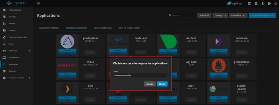Click the plex app logo

pyautogui.click(x=68, y=89)
